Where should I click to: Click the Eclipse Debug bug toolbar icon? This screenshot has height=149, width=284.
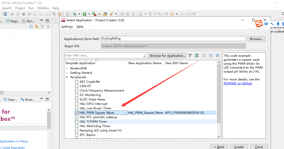coord(75,14)
